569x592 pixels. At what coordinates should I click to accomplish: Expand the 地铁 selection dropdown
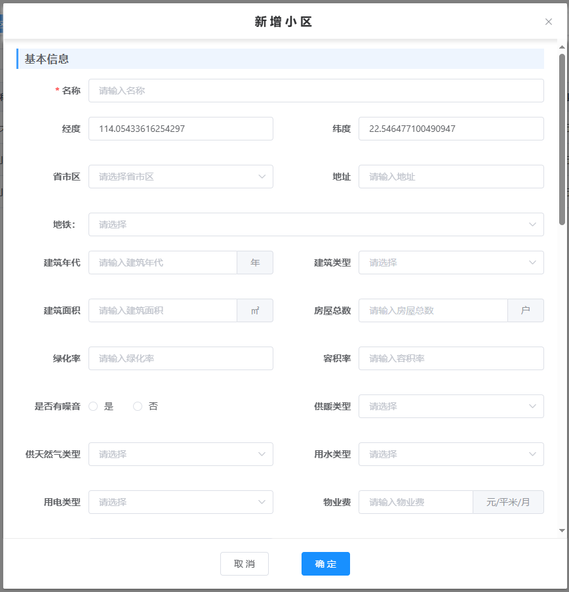pos(315,224)
